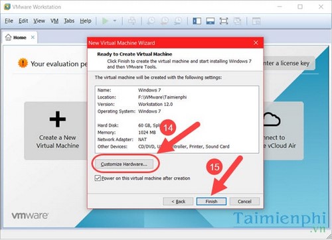Click the Memory value 1024 MB

point(147,133)
